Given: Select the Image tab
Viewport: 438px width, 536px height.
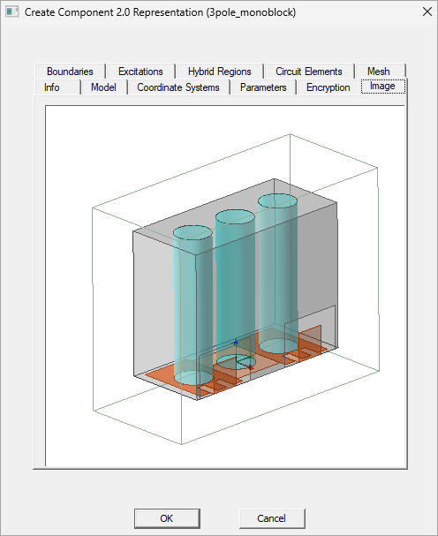Looking at the screenshot, I should (x=382, y=87).
